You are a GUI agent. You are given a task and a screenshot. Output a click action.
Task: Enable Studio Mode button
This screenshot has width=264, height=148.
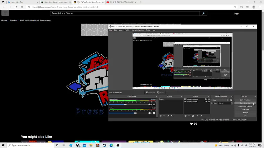tap(245, 109)
